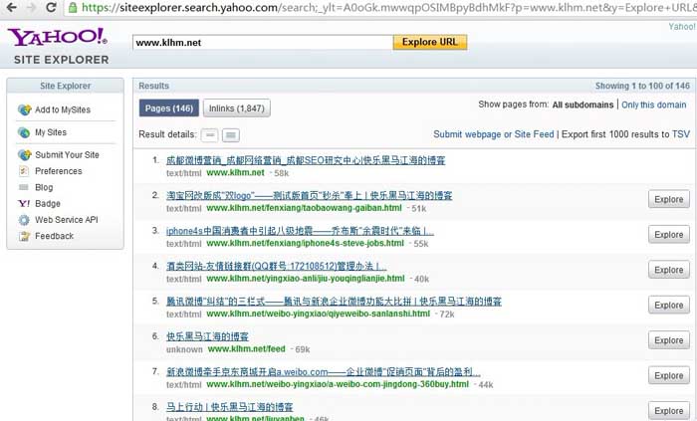Open result 3 iphone4s title link
697x421 pixels.
[300, 231]
